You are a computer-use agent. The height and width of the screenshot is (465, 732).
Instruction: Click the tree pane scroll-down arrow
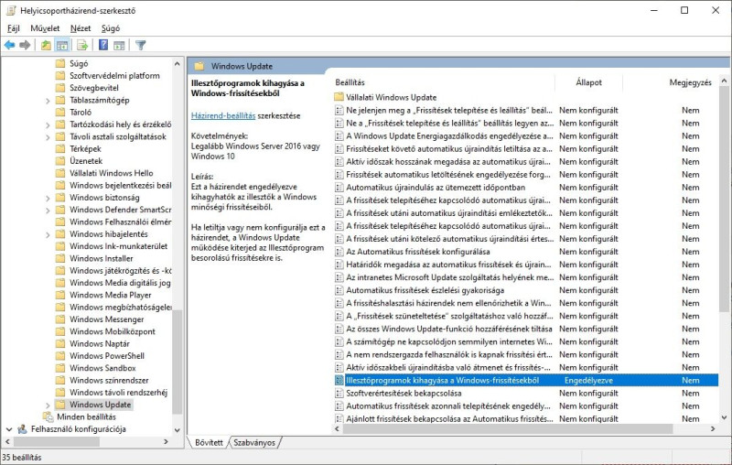tap(177, 429)
